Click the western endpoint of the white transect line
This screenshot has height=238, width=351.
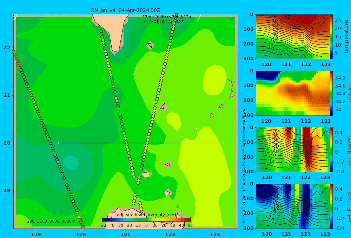pos(58,143)
